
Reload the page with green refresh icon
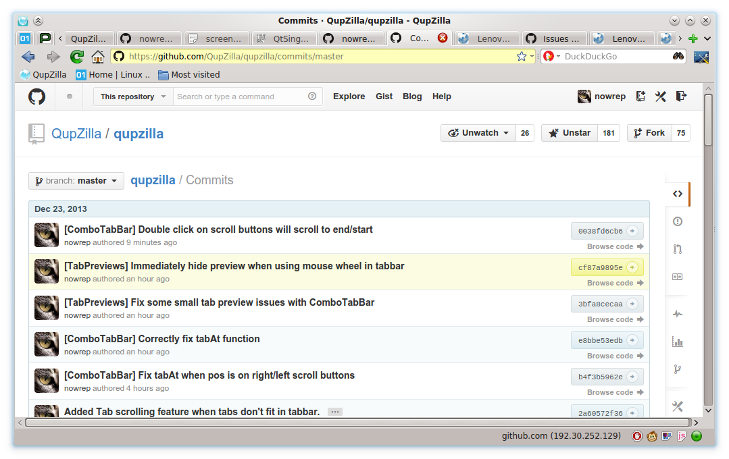tap(77, 57)
